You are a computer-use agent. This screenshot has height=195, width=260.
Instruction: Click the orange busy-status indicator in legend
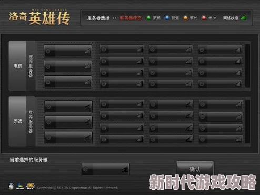185,18
